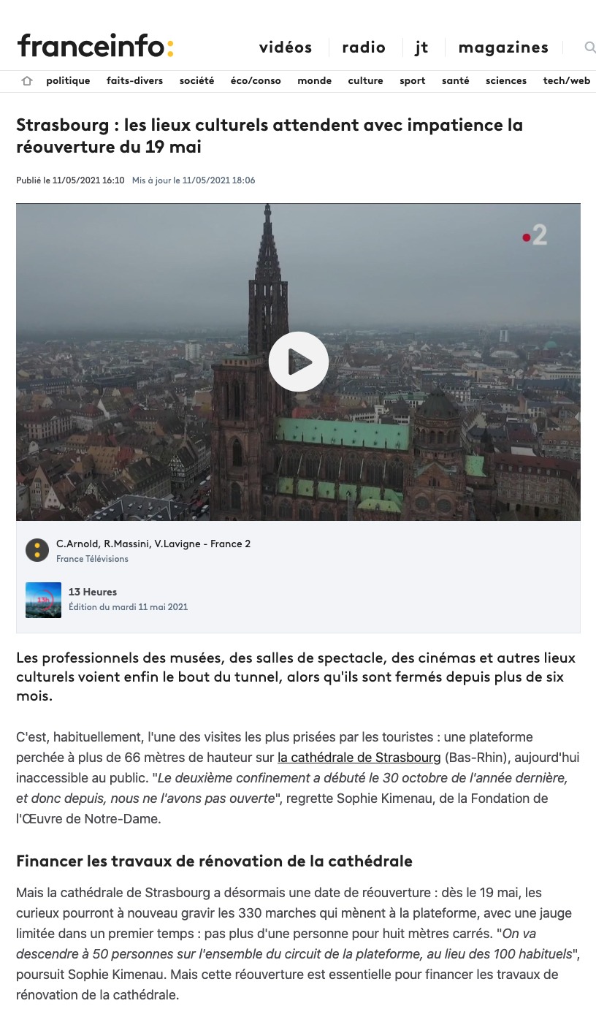This screenshot has width=596, height=1025.
Task: Open the jt menu item
Action: [421, 47]
